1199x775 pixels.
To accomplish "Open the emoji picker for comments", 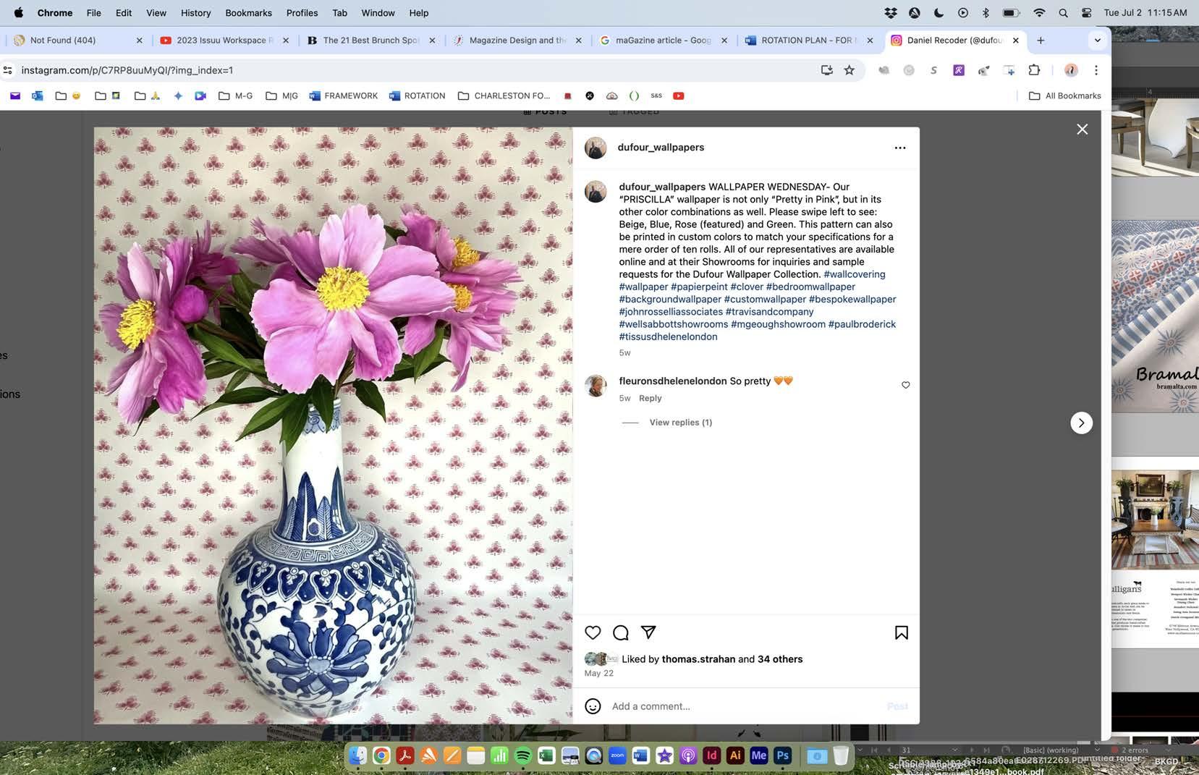I will [593, 706].
